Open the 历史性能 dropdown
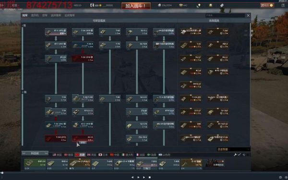The width and height of the screenshot is (288, 180). pyautogui.click(x=233, y=149)
